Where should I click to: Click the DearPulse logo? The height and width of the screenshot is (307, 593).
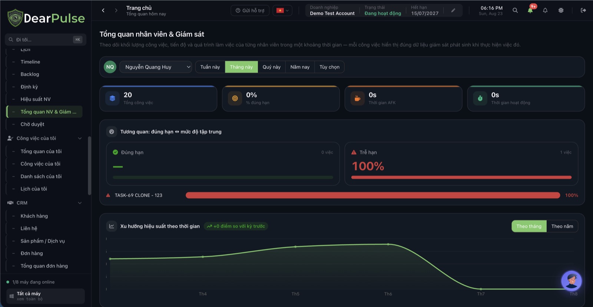click(x=46, y=18)
